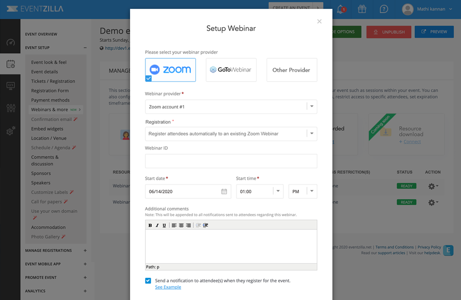Click See Example link
Viewport: 461px width, 300px height.
[168, 287]
